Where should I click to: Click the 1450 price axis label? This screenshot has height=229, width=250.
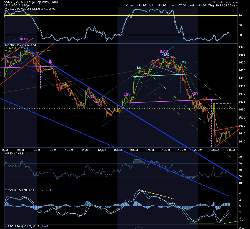pos(242,78)
